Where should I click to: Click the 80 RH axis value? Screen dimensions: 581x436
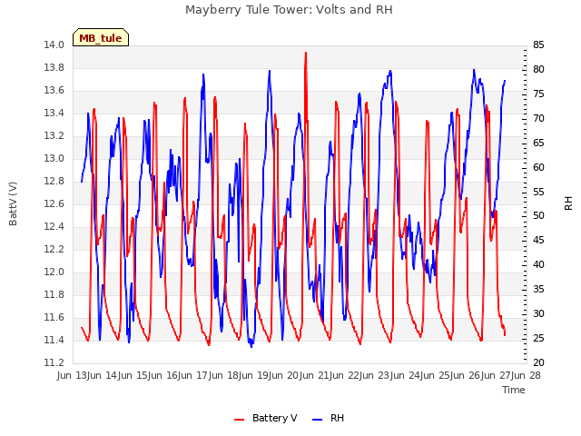coord(538,69)
